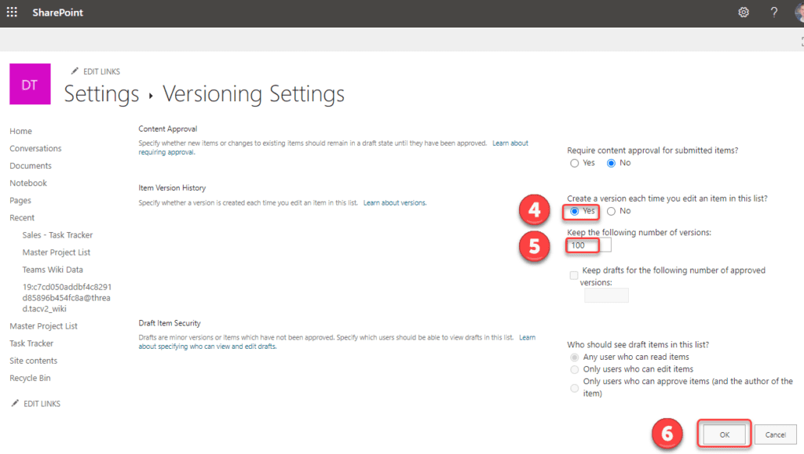The image size is (804, 454).
Task: Open Learn about requiring approval link
Action: [510, 143]
